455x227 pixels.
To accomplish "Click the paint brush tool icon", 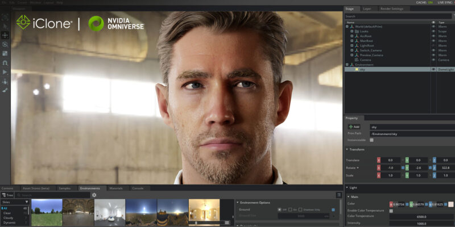I will click(x=5, y=90).
